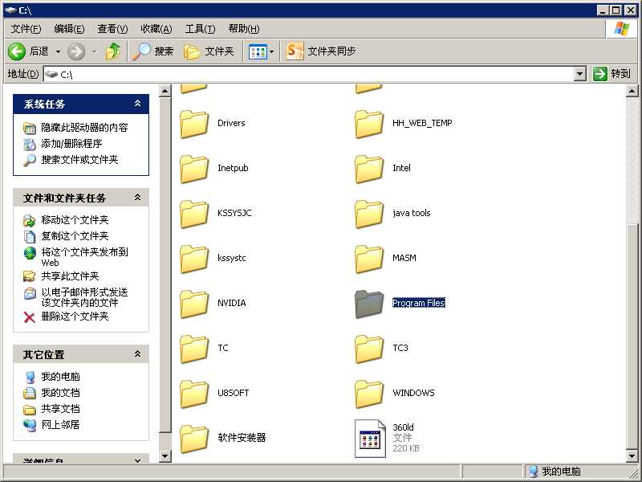The width and height of the screenshot is (642, 482).
Task: Click the Views icon in toolbar
Action: (x=258, y=52)
